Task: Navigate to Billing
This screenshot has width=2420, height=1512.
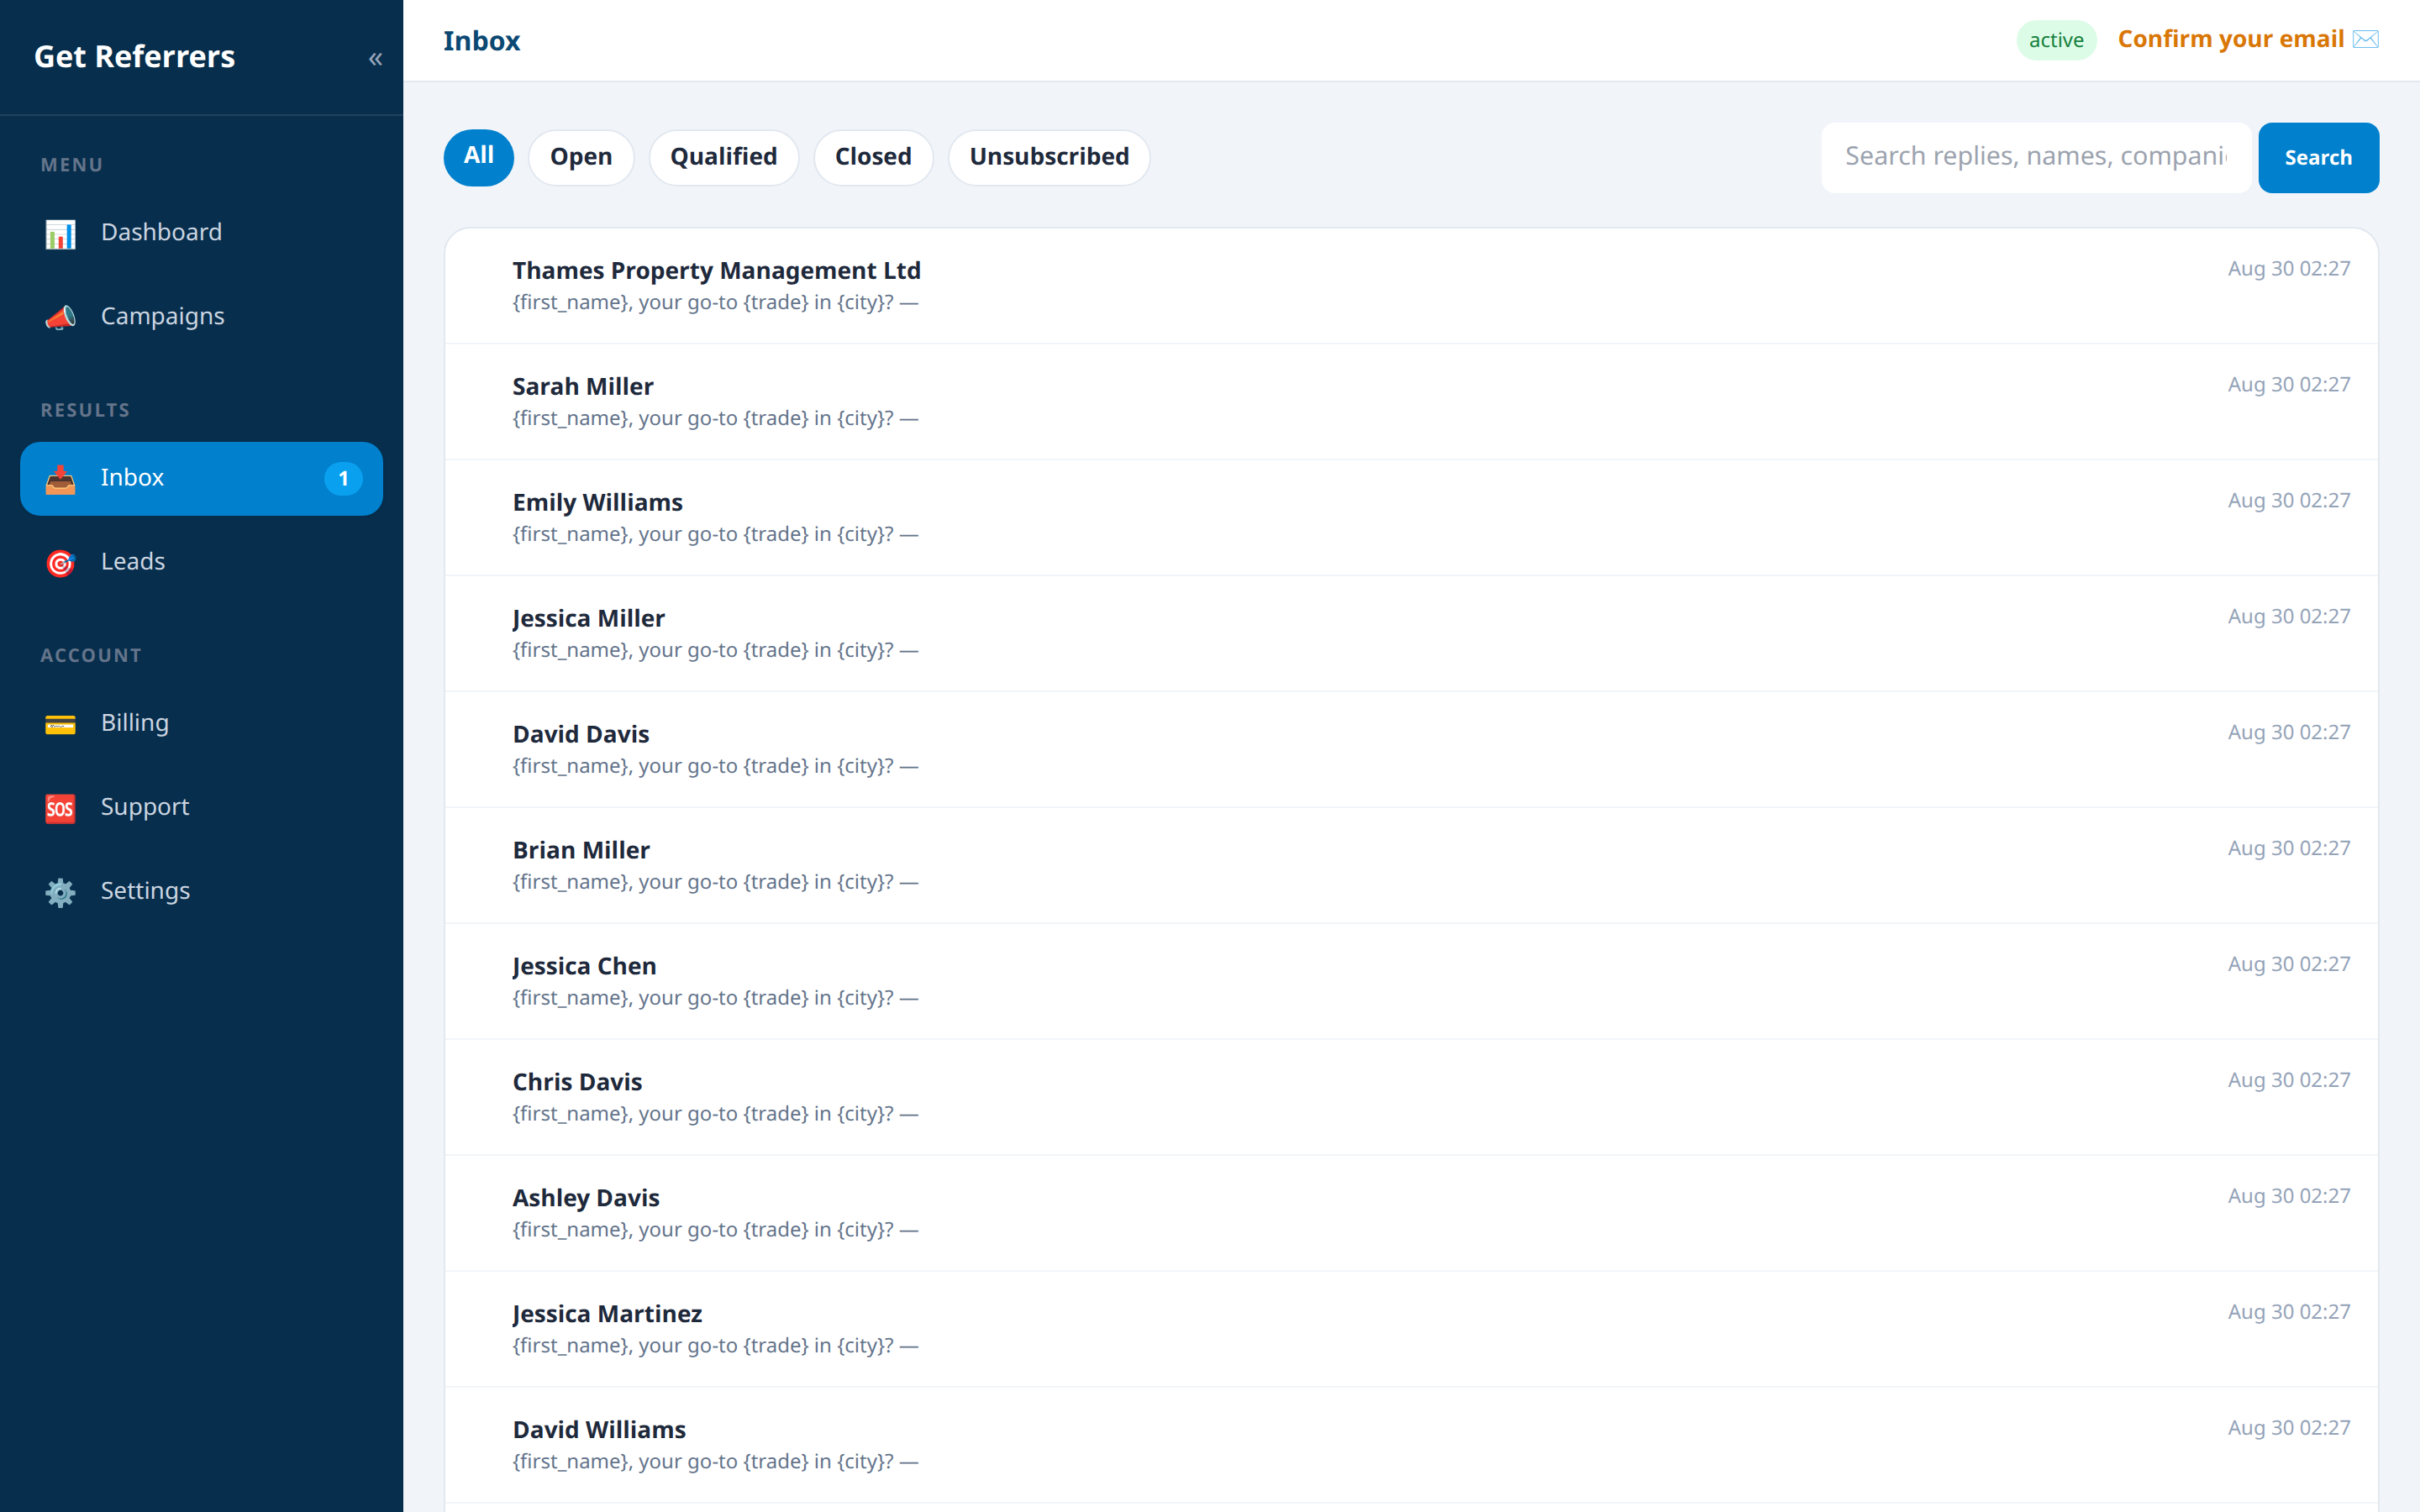Action: [201, 723]
